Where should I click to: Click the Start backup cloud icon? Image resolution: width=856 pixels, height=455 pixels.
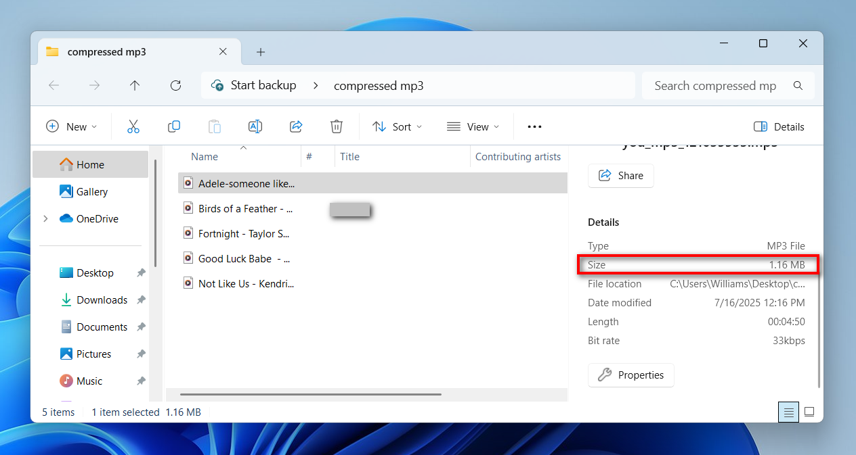click(217, 85)
